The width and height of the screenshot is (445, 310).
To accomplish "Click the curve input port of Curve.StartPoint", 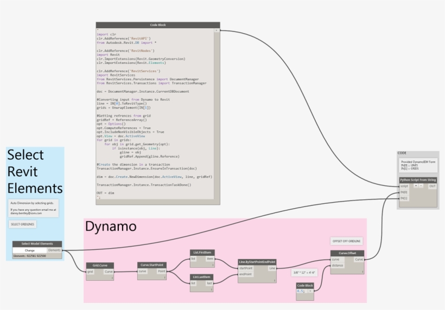I will pos(143,271).
